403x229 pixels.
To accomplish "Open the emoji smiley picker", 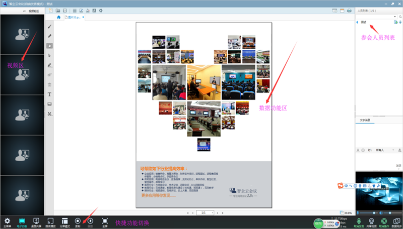I will tap(363, 150).
